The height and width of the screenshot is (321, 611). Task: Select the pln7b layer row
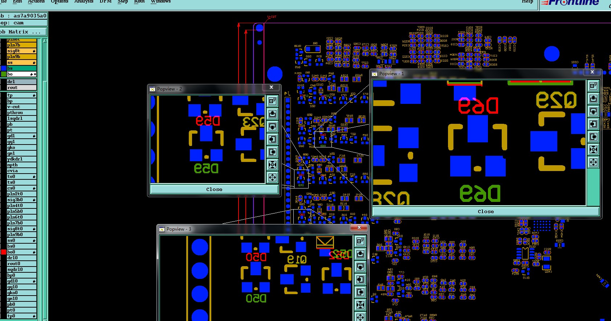click(x=22, y=45)
